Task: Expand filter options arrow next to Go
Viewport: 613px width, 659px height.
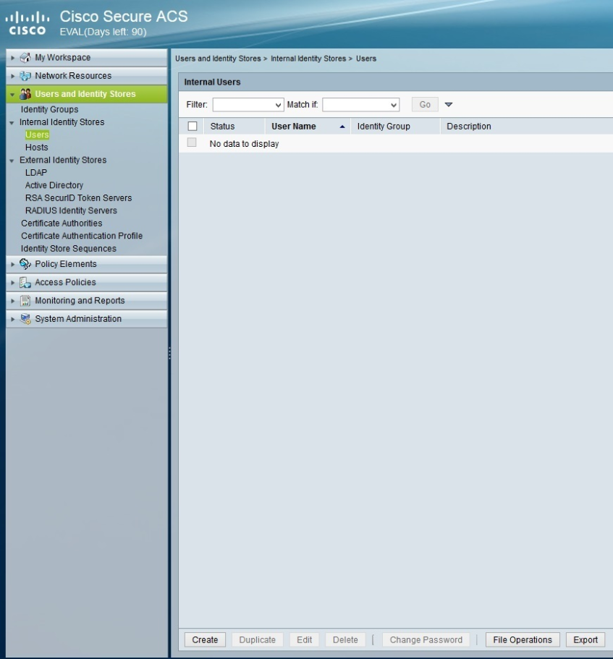Action: (449, 105)
